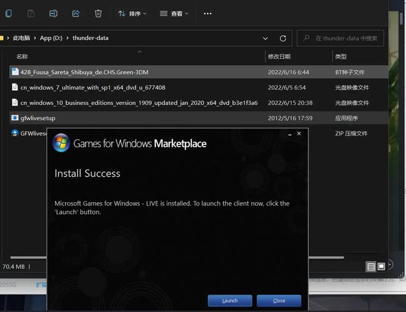Switch Explorer to large thumbnails view icon
This screenshot has height=312, width=406.
coord(381,266)
